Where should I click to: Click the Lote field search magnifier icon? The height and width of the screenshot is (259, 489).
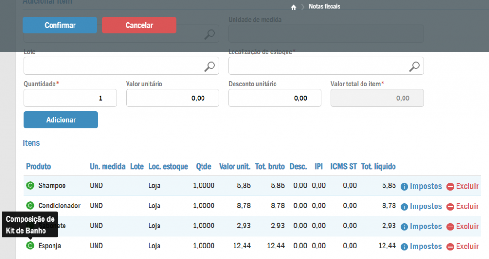tap(210, 66)
